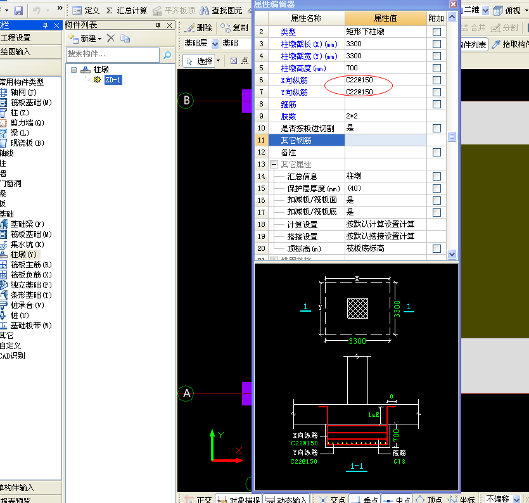Toggle 附加 checkbox for 柱墩截宽(Y) row
Screen dimensions: 529x503
pyautogui.click(x=437, y=56)
